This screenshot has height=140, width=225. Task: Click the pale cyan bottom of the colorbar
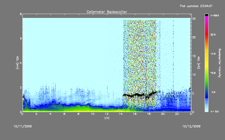pyautogui.click(x=206, y=109)
